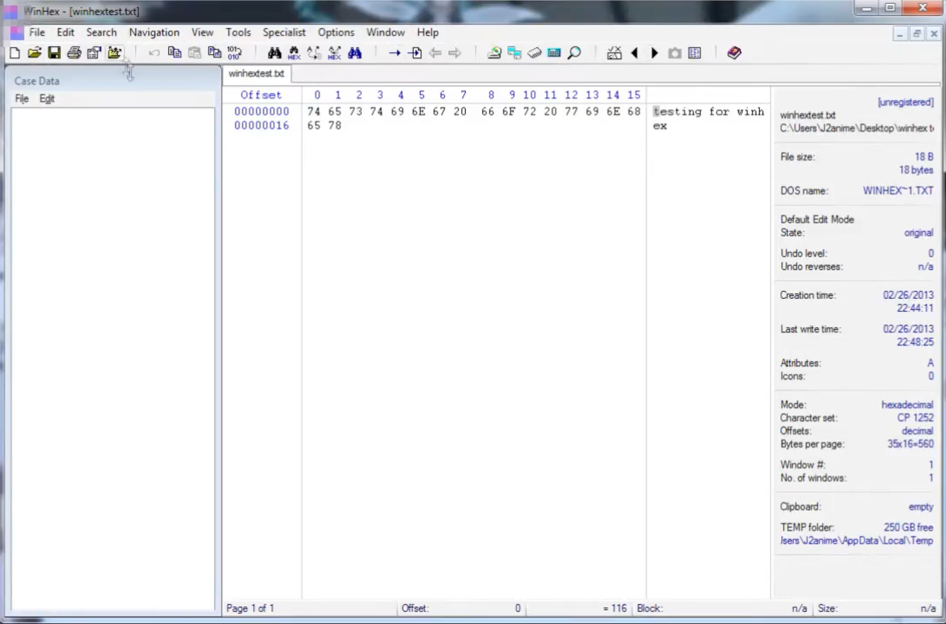Viewport: 946px width, 624px height.
Task: Click the Print icon
Action: [74, 53]
